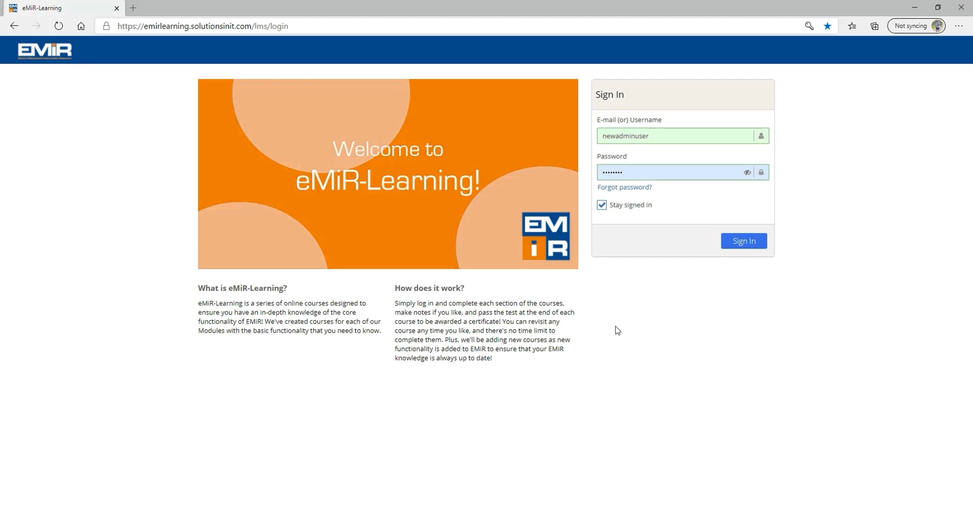
Task: Click the EMiR square logo on the banner
Action: [x=546, y=236]
